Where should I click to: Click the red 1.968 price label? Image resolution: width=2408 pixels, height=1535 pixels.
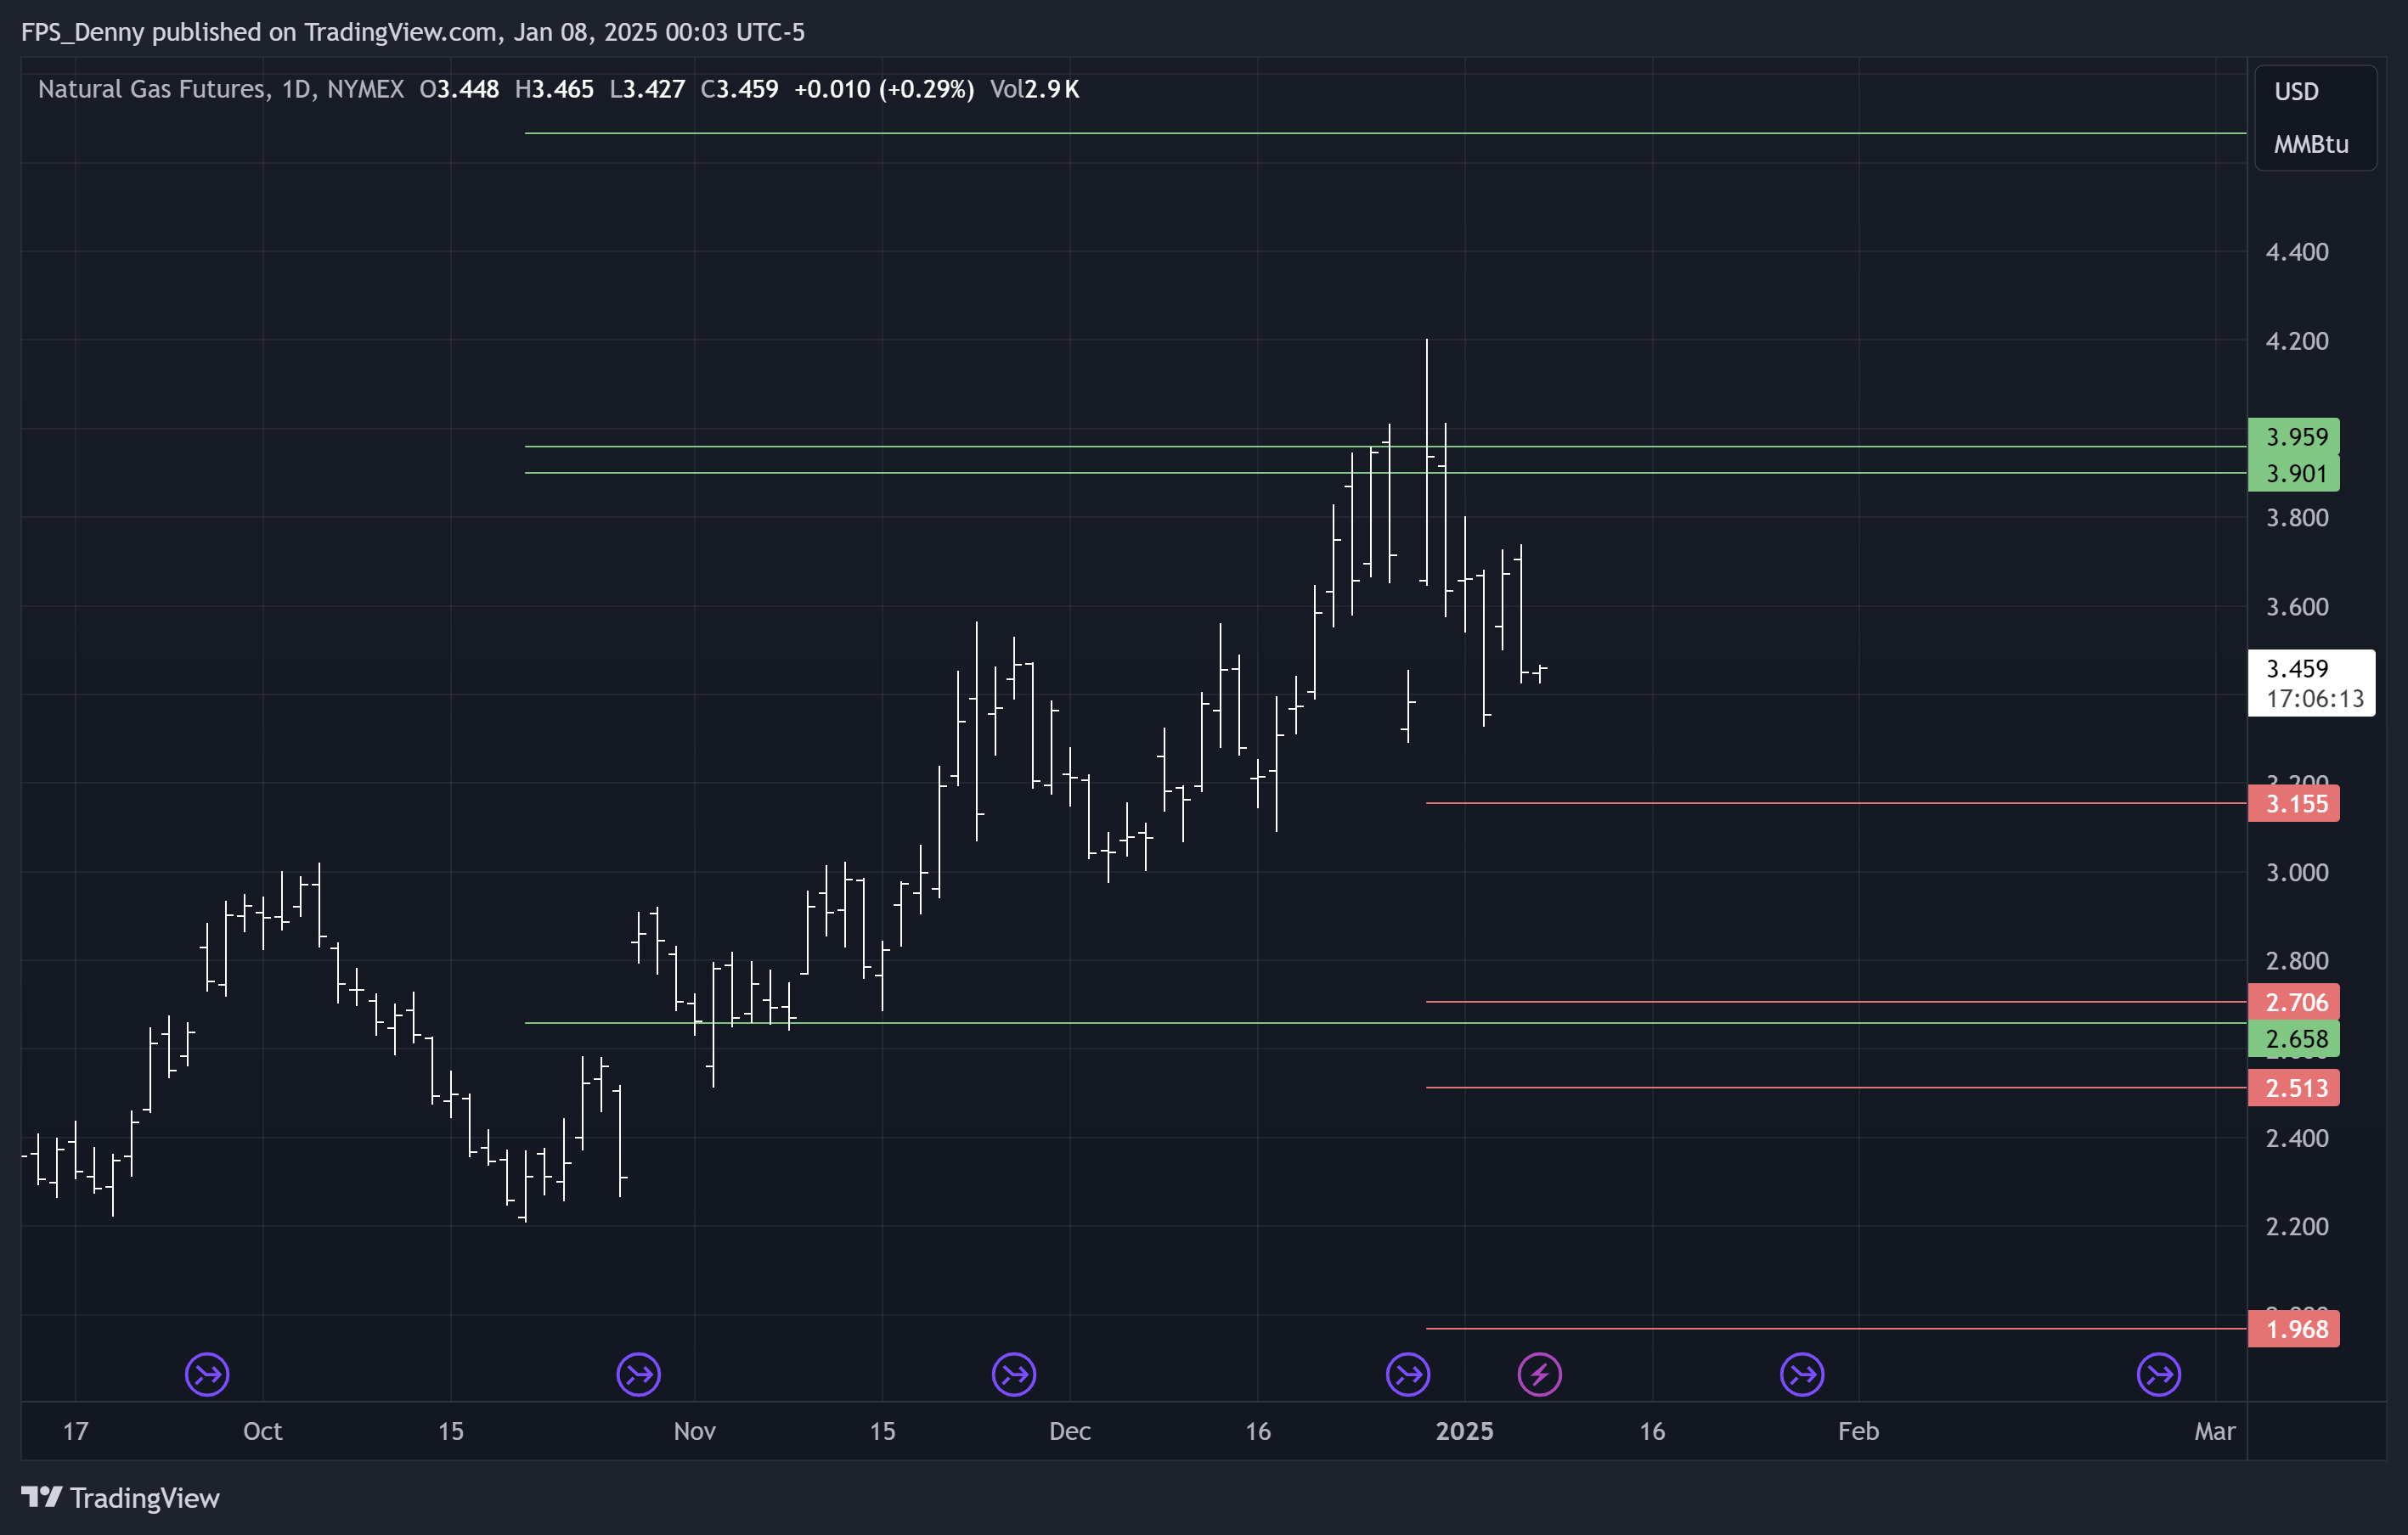[x=2294, y=1330]
